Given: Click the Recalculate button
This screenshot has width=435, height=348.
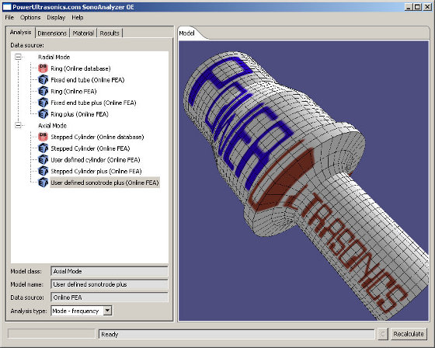Looking at the screenshot, I should [x=409, y=333].
